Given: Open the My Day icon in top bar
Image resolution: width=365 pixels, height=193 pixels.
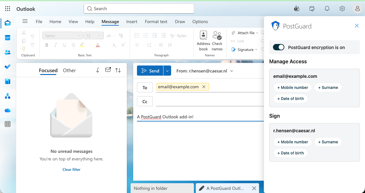Looking at the screenshot, I should [x=312, y=9].
